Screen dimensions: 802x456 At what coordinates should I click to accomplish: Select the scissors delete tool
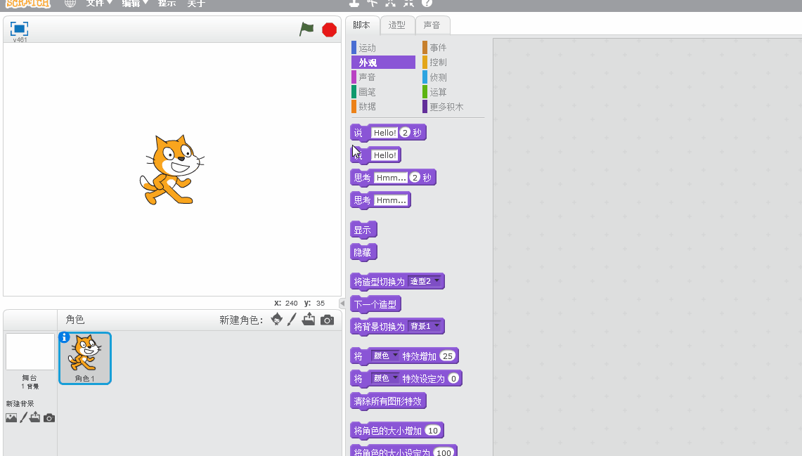pyautogui.click(x=372, y=3)
